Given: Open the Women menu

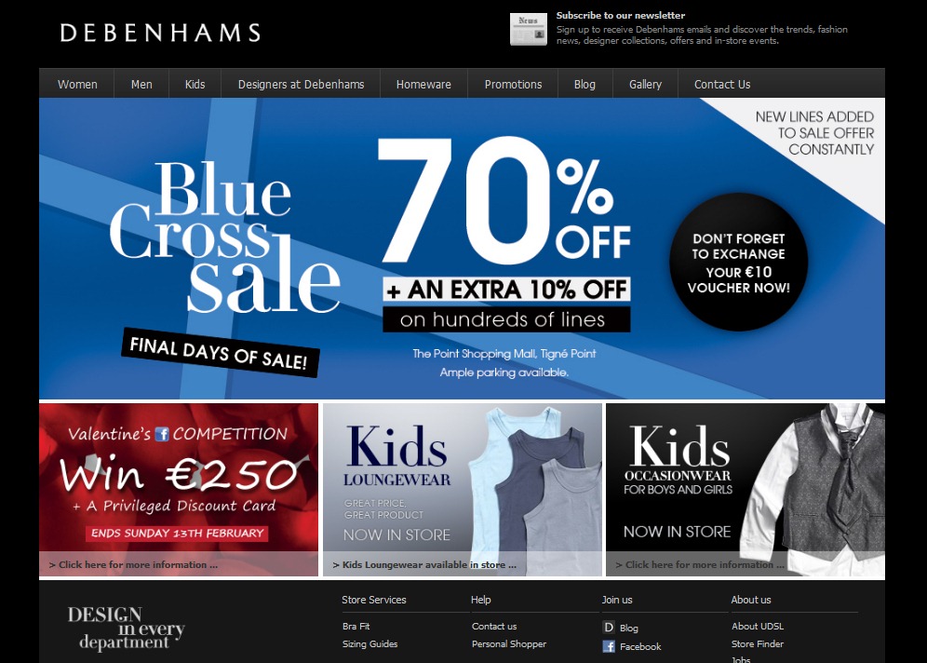Looking at the screenshot, I should tap(77, 84).
